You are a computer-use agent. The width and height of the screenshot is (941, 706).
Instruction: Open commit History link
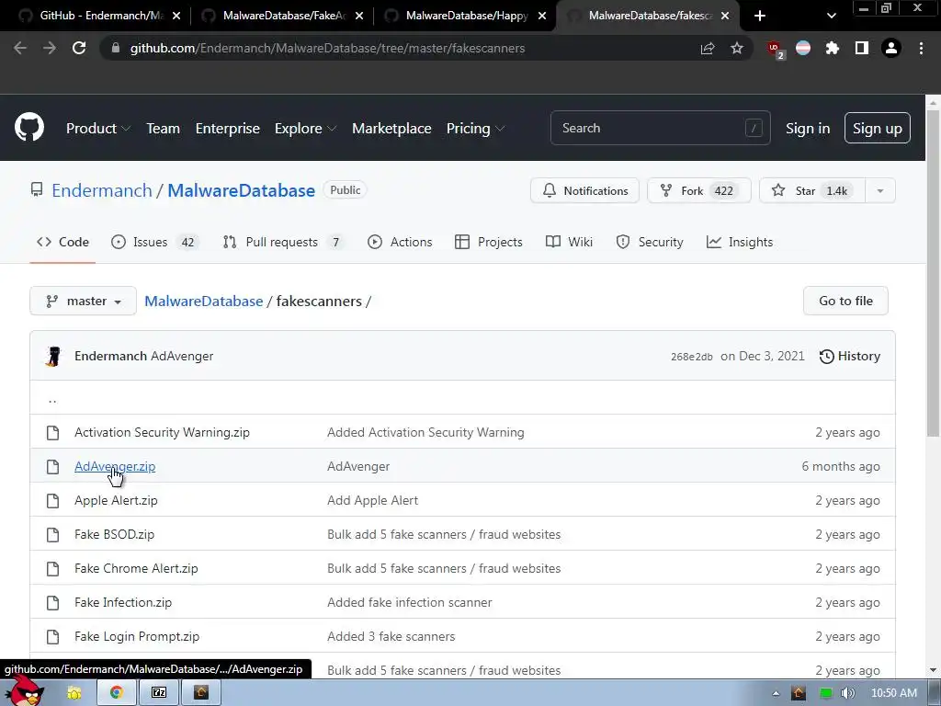850,356
